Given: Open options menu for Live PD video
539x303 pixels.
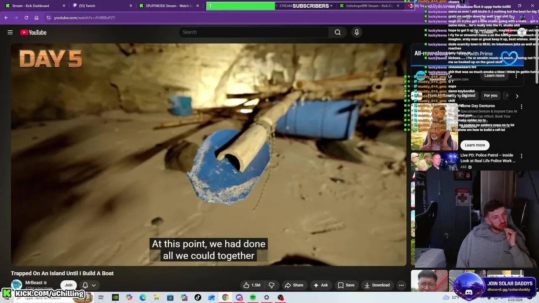Looking at the screenshot, I should 521,156.
